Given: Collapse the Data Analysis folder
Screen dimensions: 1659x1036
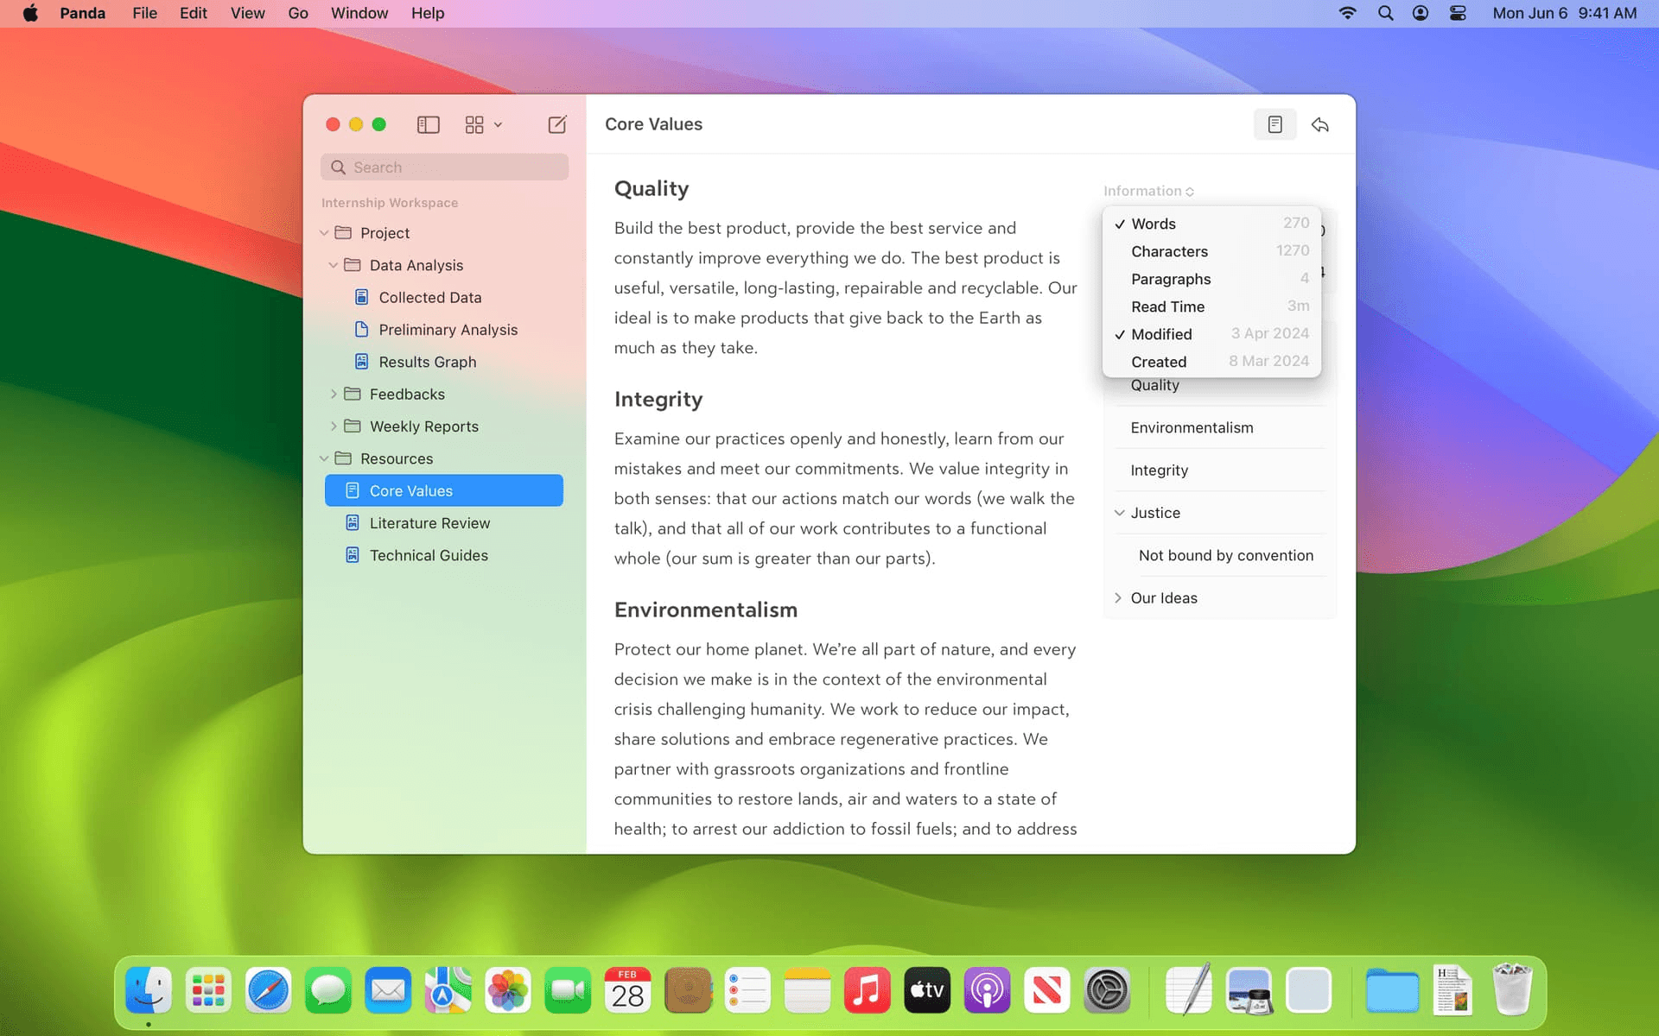Looking at the screenshot, I should point(334,265).
